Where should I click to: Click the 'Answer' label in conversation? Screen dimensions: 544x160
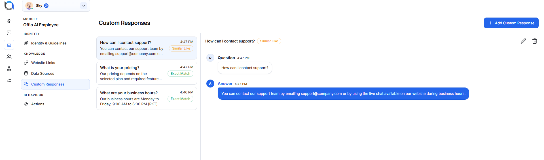coord(225,84)
